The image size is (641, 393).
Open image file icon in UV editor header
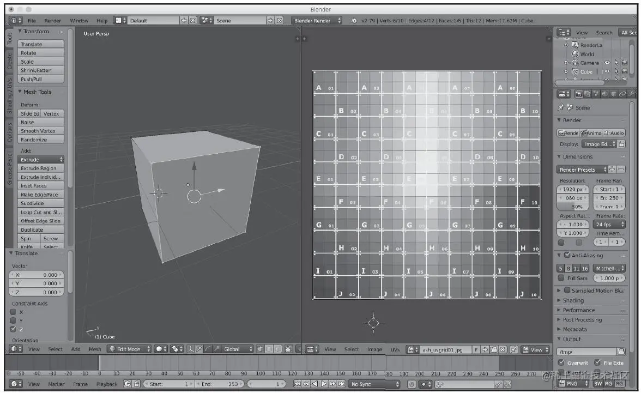[494, 349]
